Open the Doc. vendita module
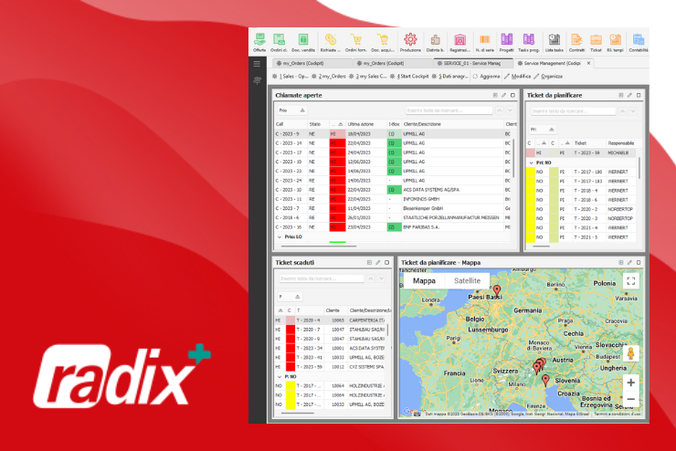This screenshot has height=451, width=676. click(x=303, y=43)
